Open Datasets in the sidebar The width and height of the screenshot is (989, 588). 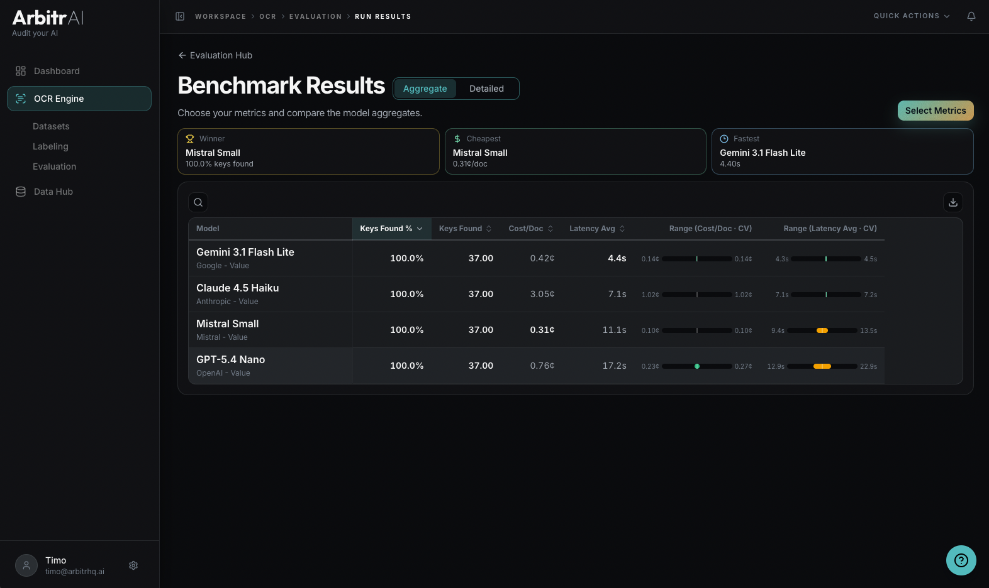pos(51,126)
